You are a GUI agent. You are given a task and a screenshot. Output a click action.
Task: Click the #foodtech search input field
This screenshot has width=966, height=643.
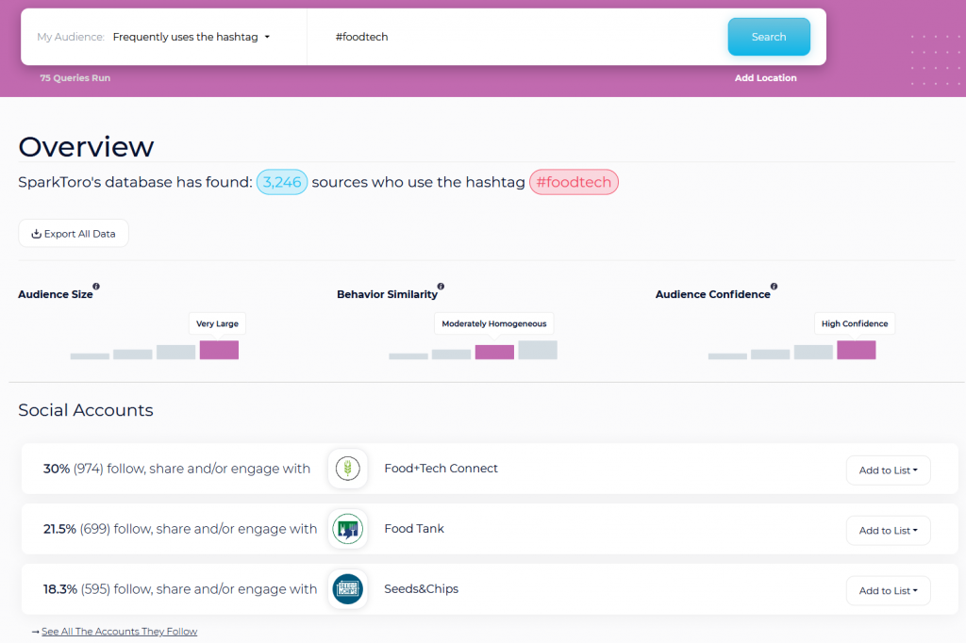click(x=518, y=37)
